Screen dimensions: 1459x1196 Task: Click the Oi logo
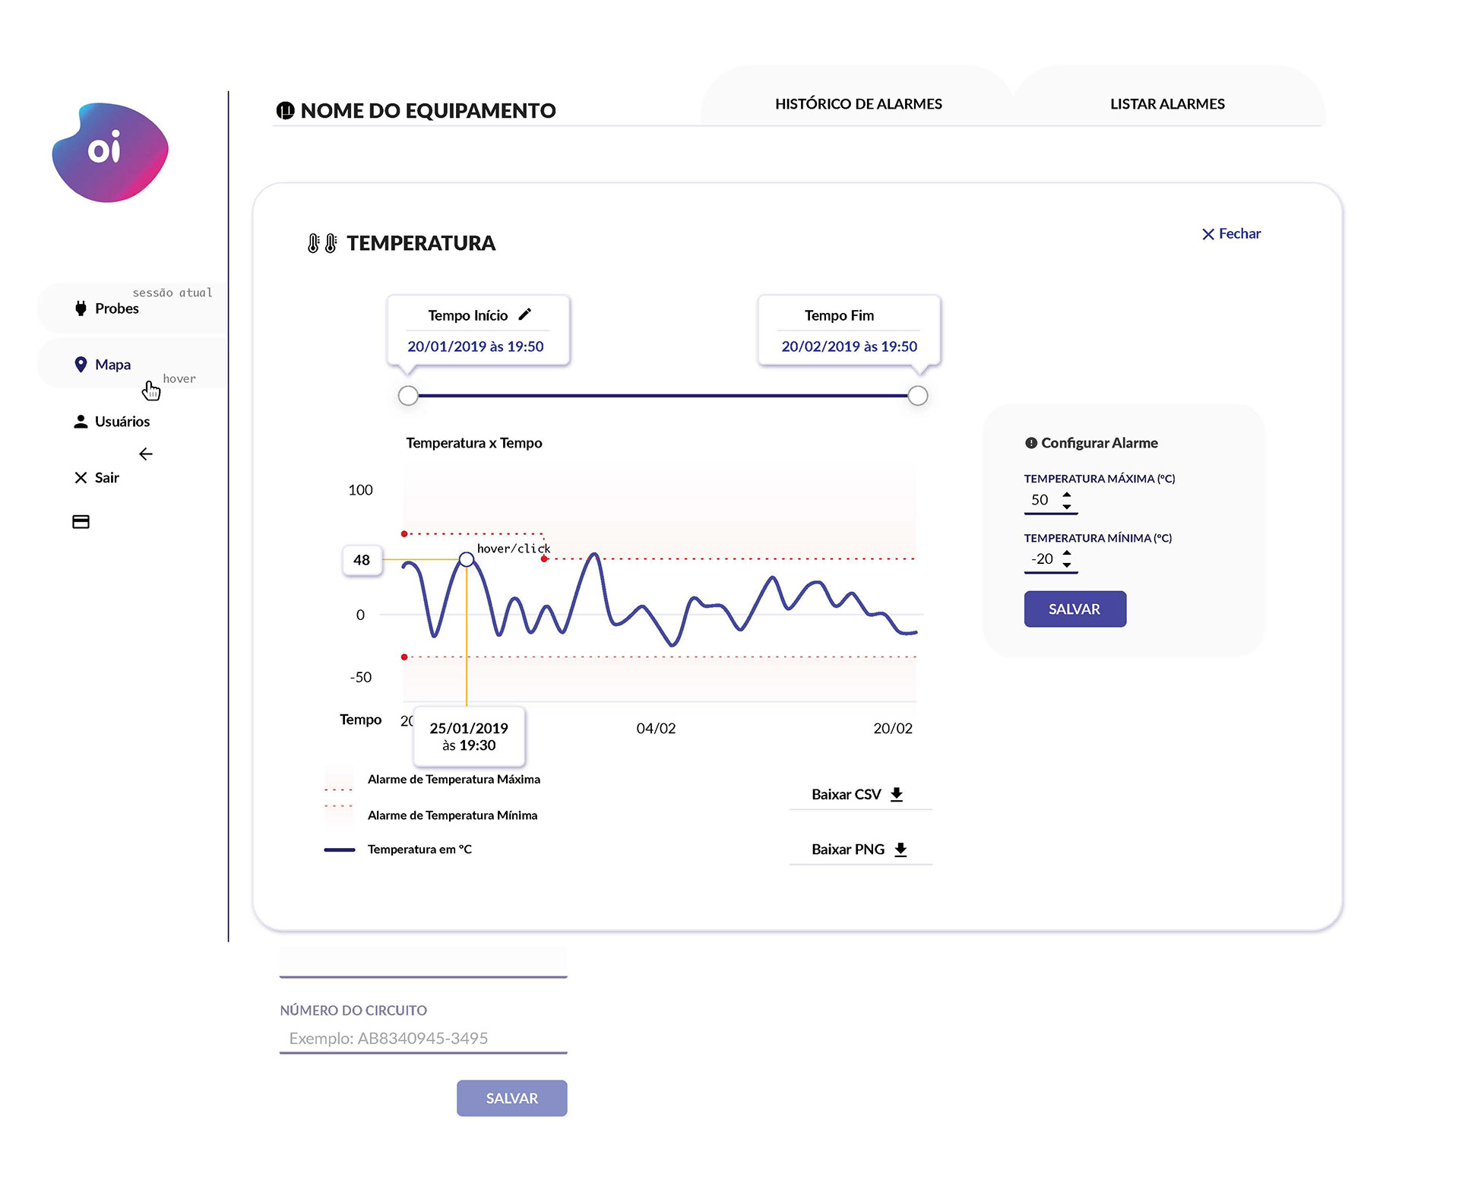coord(110,152)
